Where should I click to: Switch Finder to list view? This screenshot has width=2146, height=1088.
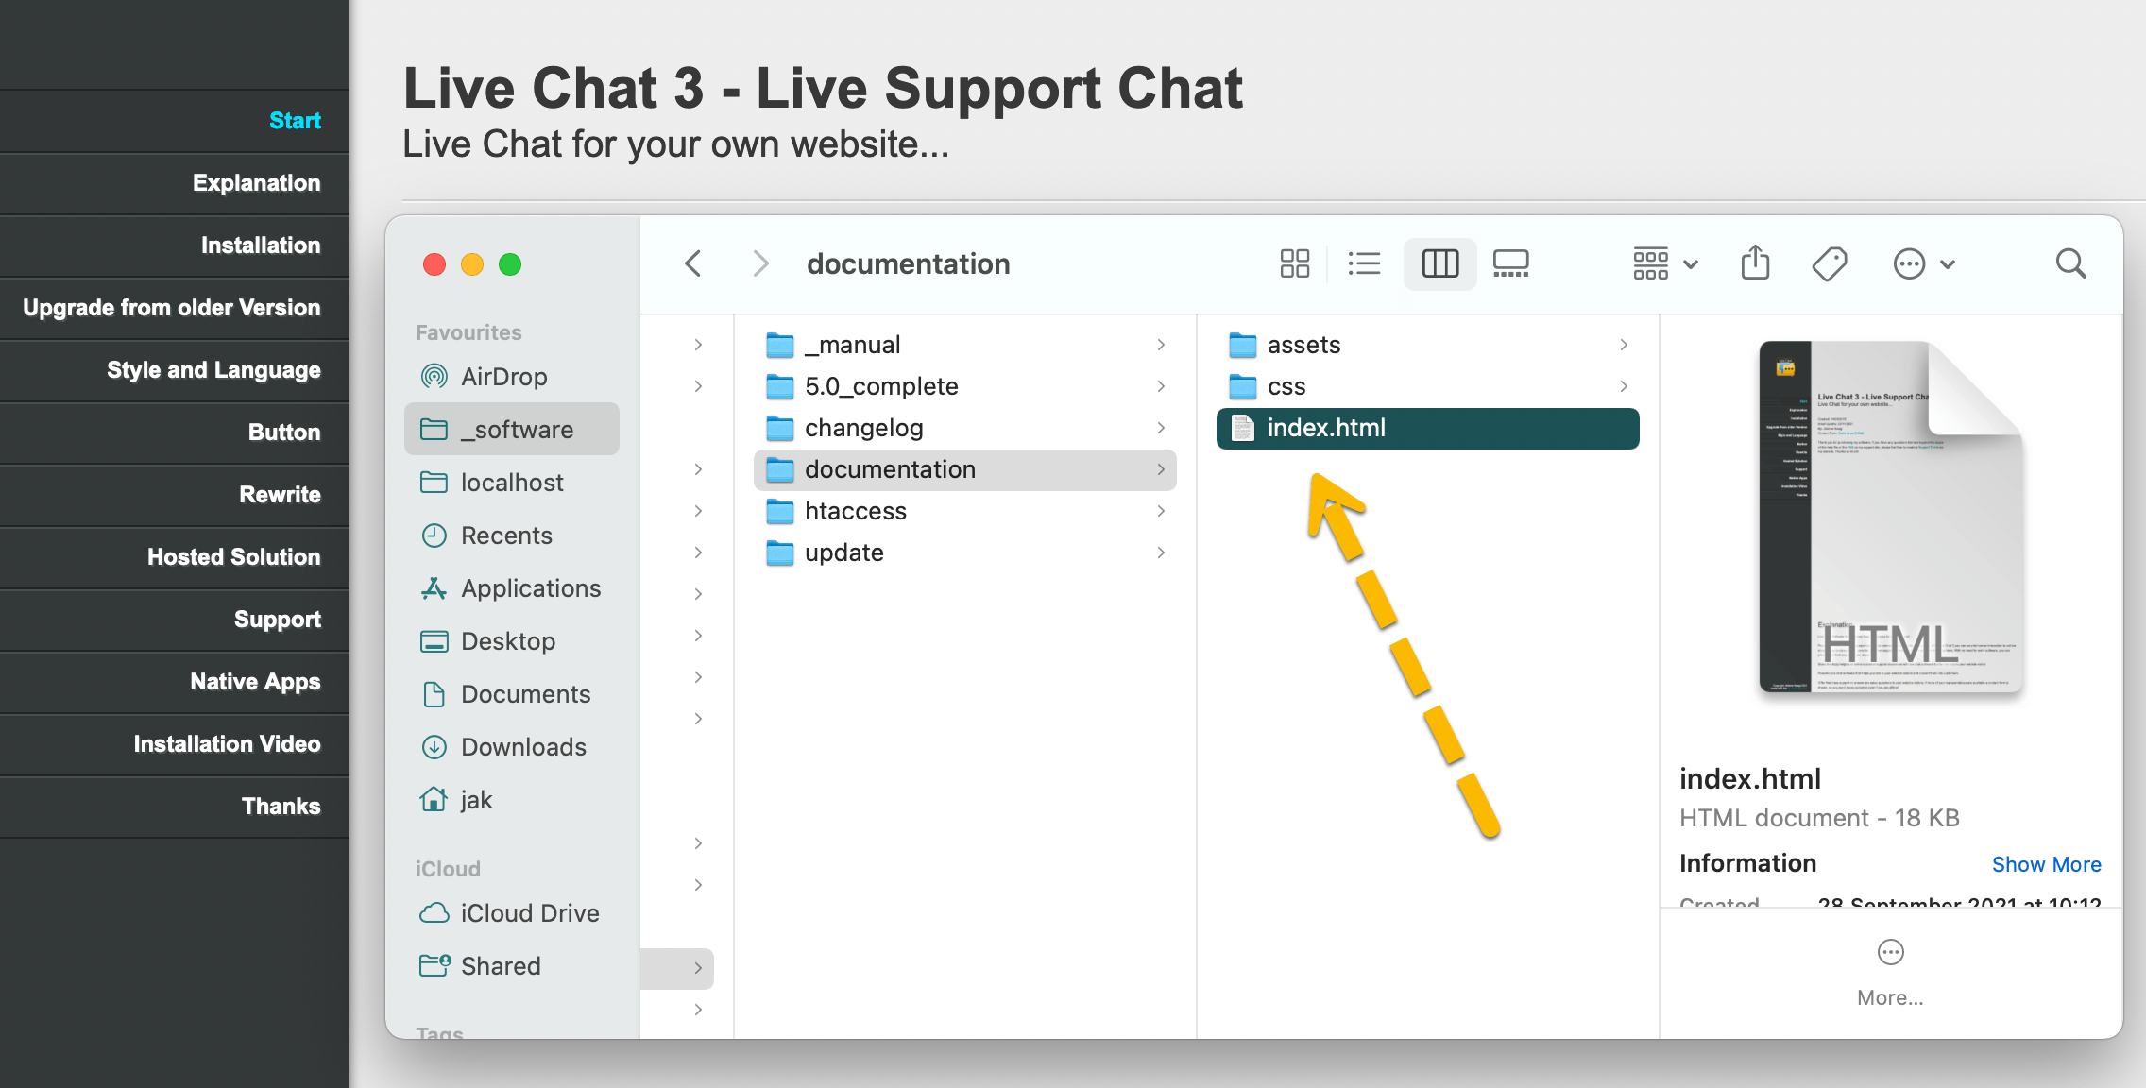point(1364,263)
